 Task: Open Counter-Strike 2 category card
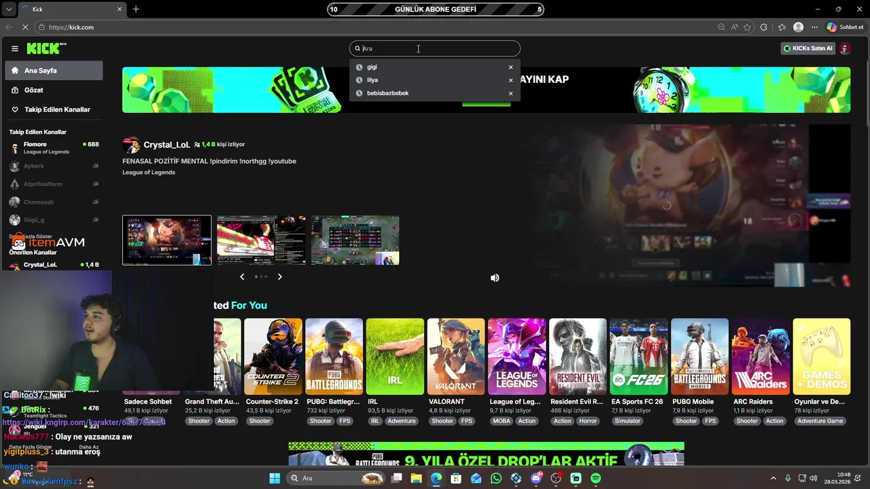coord(273,357)
